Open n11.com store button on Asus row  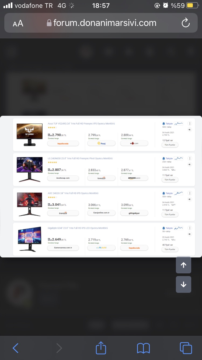[x=134, y=144]
